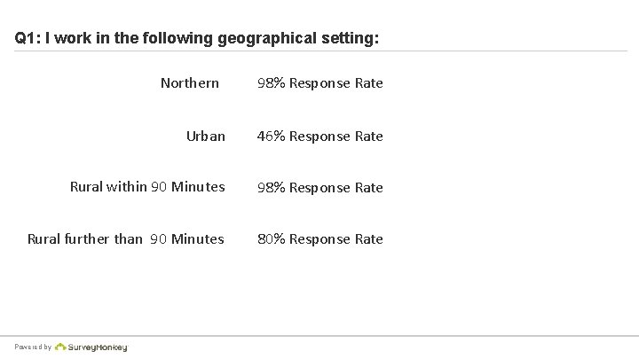The width and height of the screenshot is (639, 359).
Task: Click Rural within 90 Minutes 98% response value
Action: (x=320, y=188)
